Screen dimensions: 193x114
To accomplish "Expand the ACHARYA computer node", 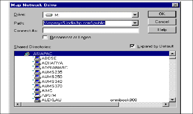I will point(33,61).
